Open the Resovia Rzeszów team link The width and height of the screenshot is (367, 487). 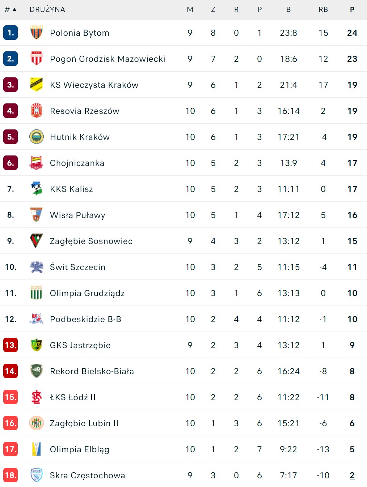point(85,111)
